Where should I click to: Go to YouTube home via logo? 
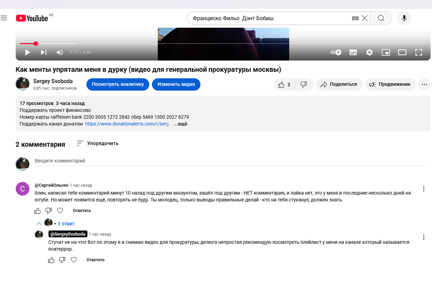(32, 18)
